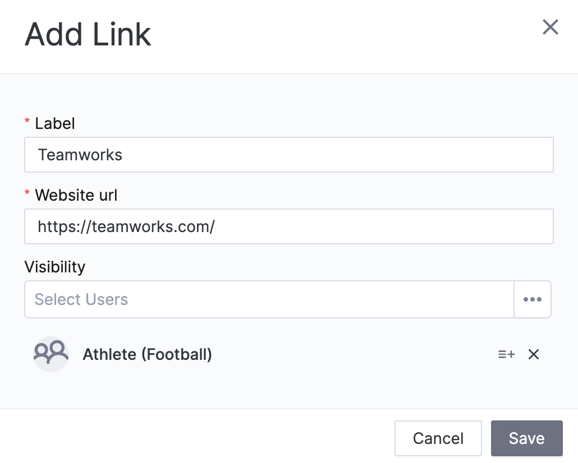Click the https://teamworks.com/ URL text
The image size is (578, 463).
(x=126, y=226)
